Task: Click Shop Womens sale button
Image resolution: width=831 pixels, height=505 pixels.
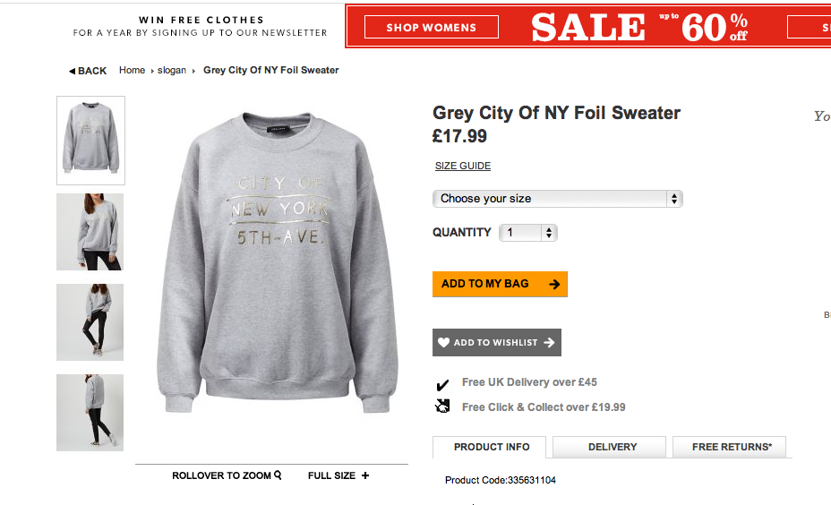Action: [432, 27]
